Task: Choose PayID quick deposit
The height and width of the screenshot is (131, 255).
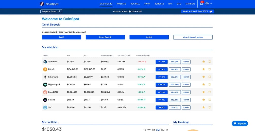Action: [61, 37]
